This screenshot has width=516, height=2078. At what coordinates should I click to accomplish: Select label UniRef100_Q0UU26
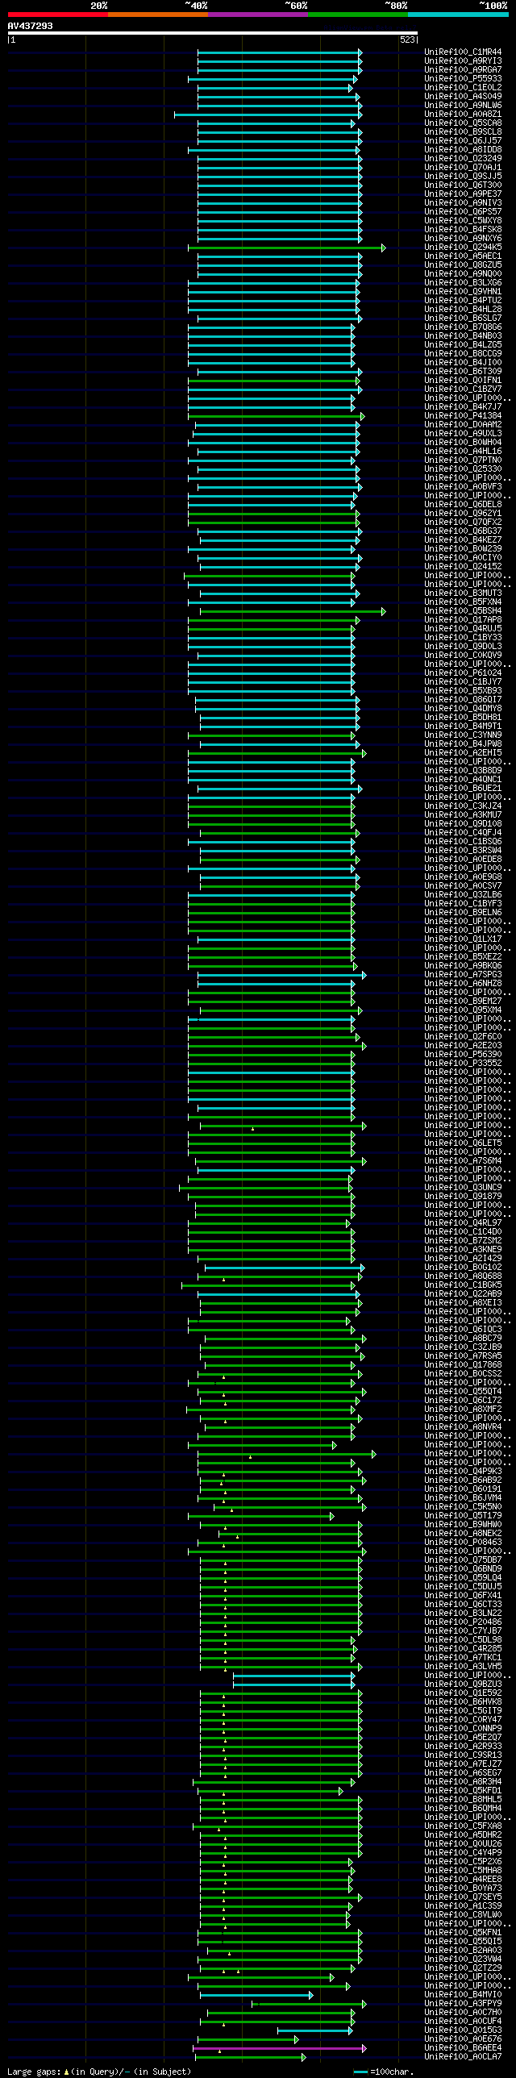pos(463,1845)
